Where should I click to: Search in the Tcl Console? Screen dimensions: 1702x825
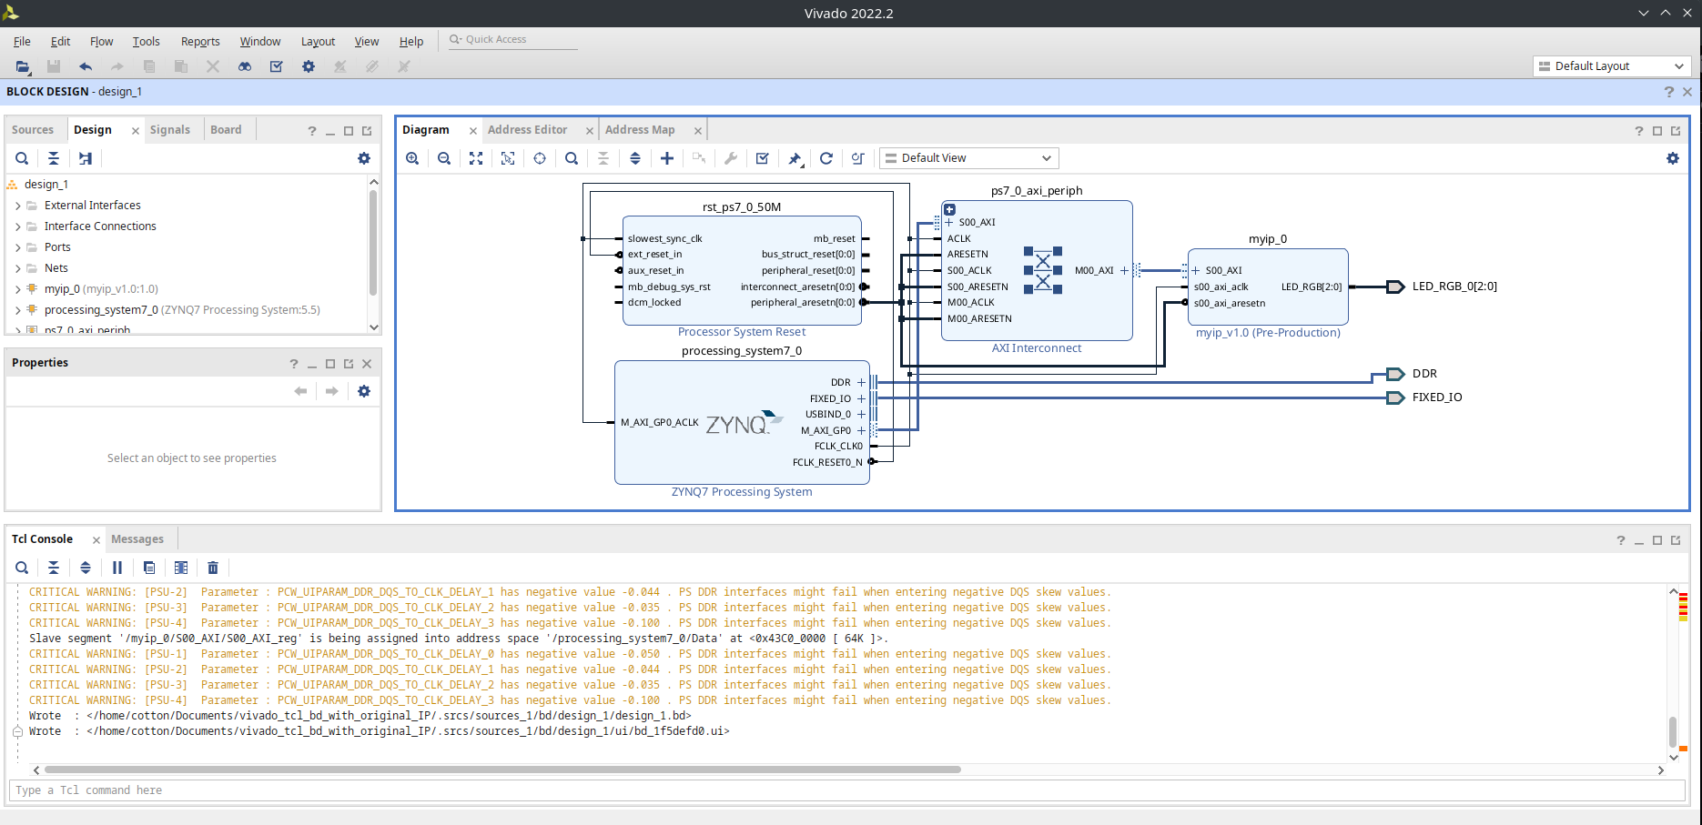pos(22,568)
